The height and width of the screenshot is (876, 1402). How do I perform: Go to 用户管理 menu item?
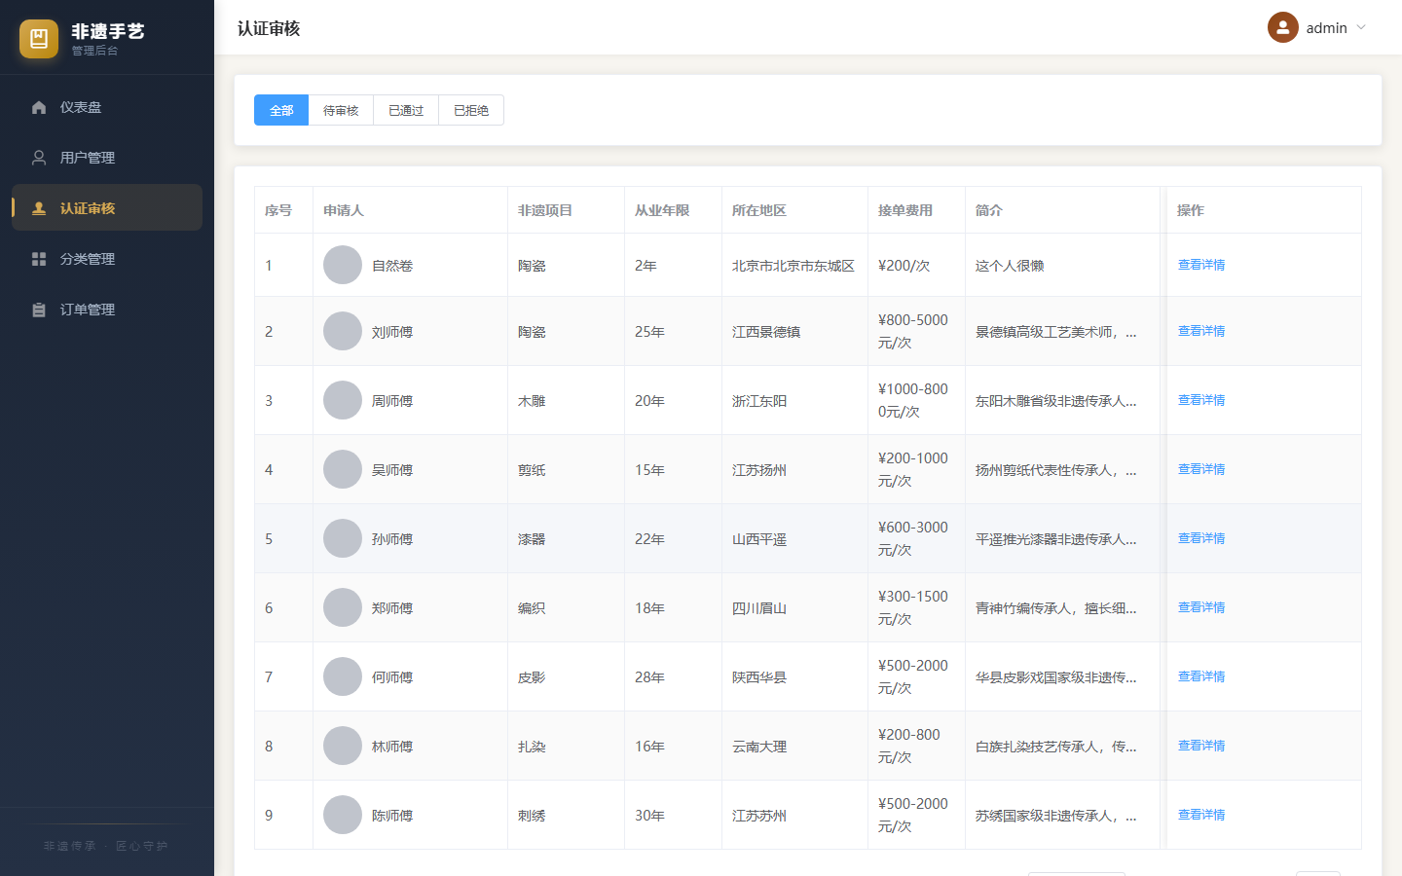tap(107, 158)
